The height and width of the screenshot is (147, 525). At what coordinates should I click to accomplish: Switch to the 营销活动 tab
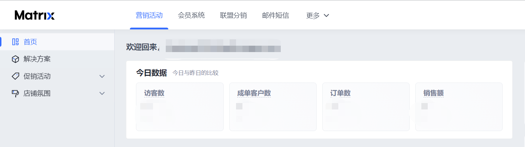pyautogui.click(x=149, y=15)
